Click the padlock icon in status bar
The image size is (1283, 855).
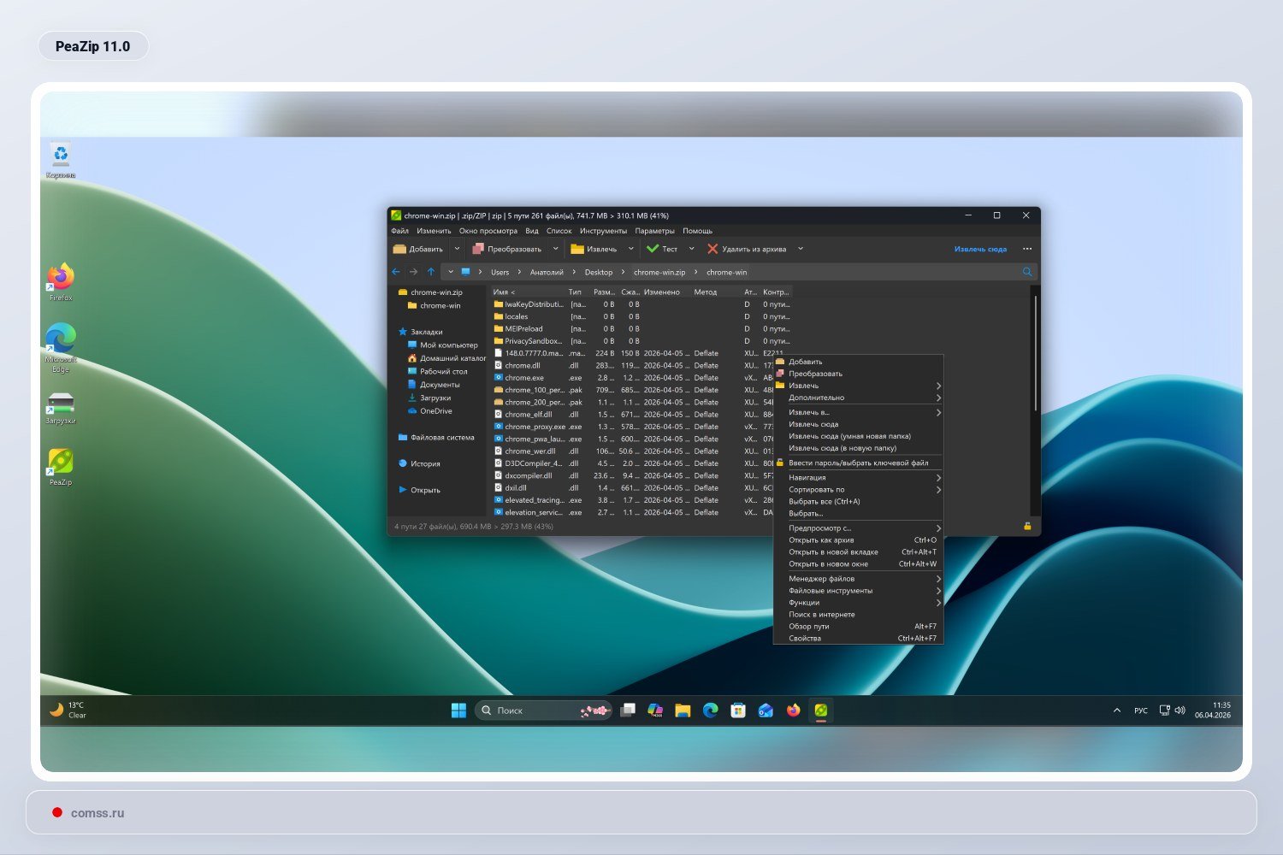click(x=1027, y=527)
